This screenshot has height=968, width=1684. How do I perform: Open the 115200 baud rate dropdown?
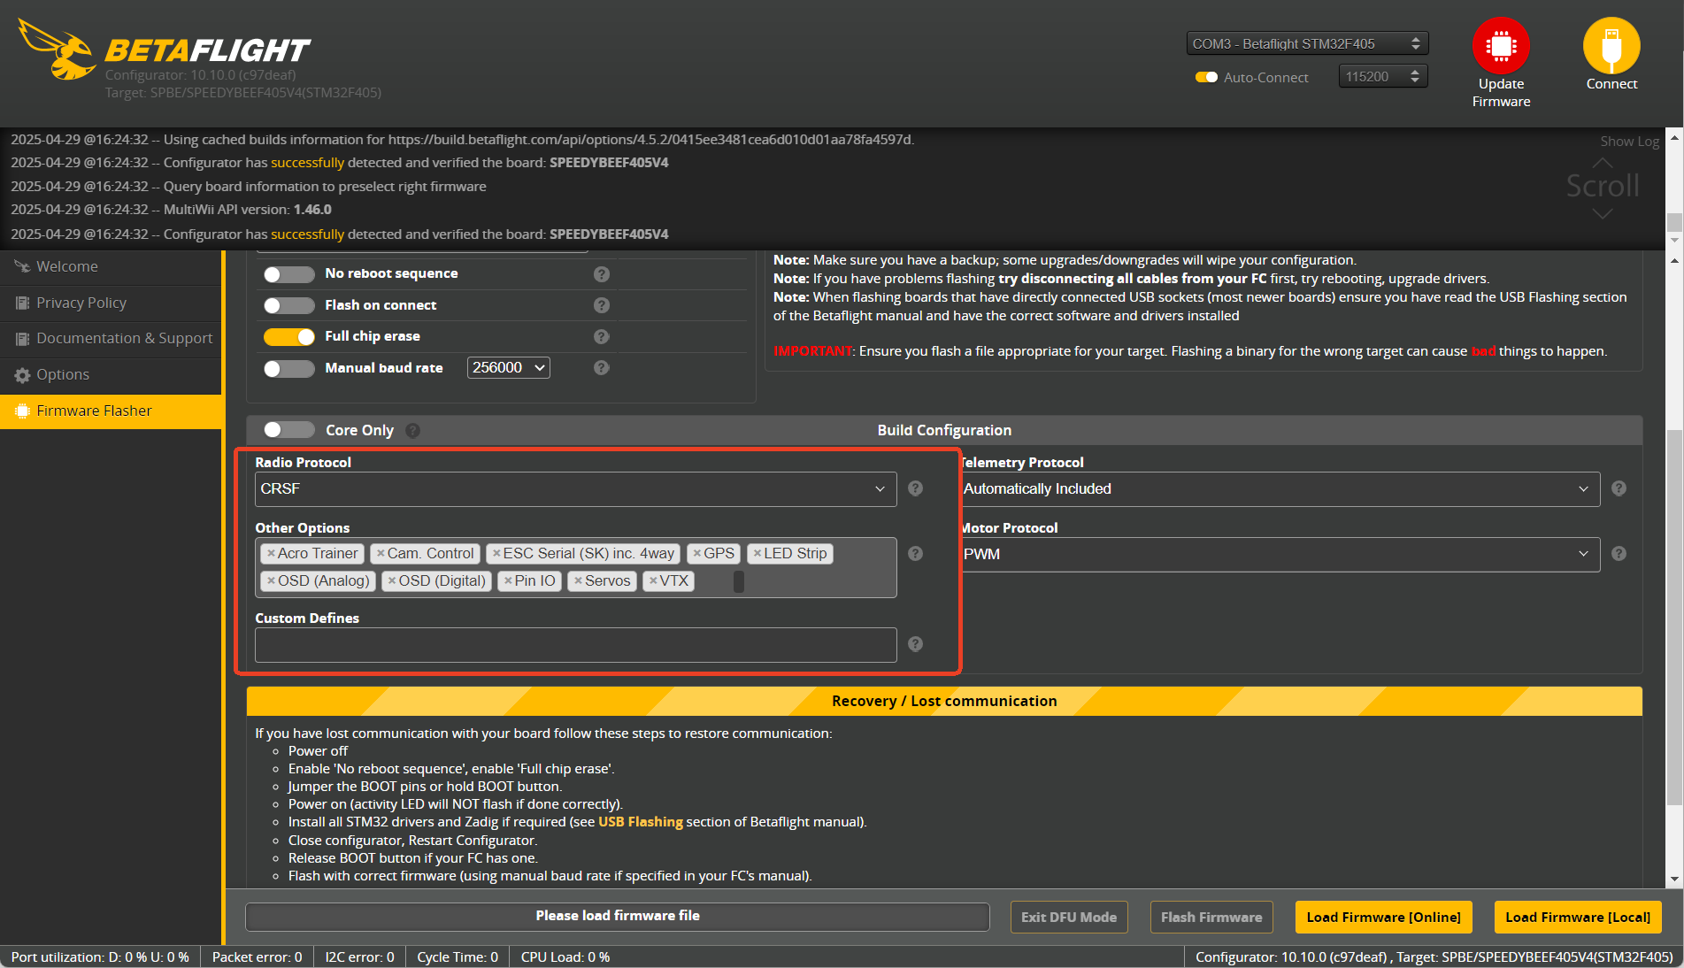coord(1382,76)
